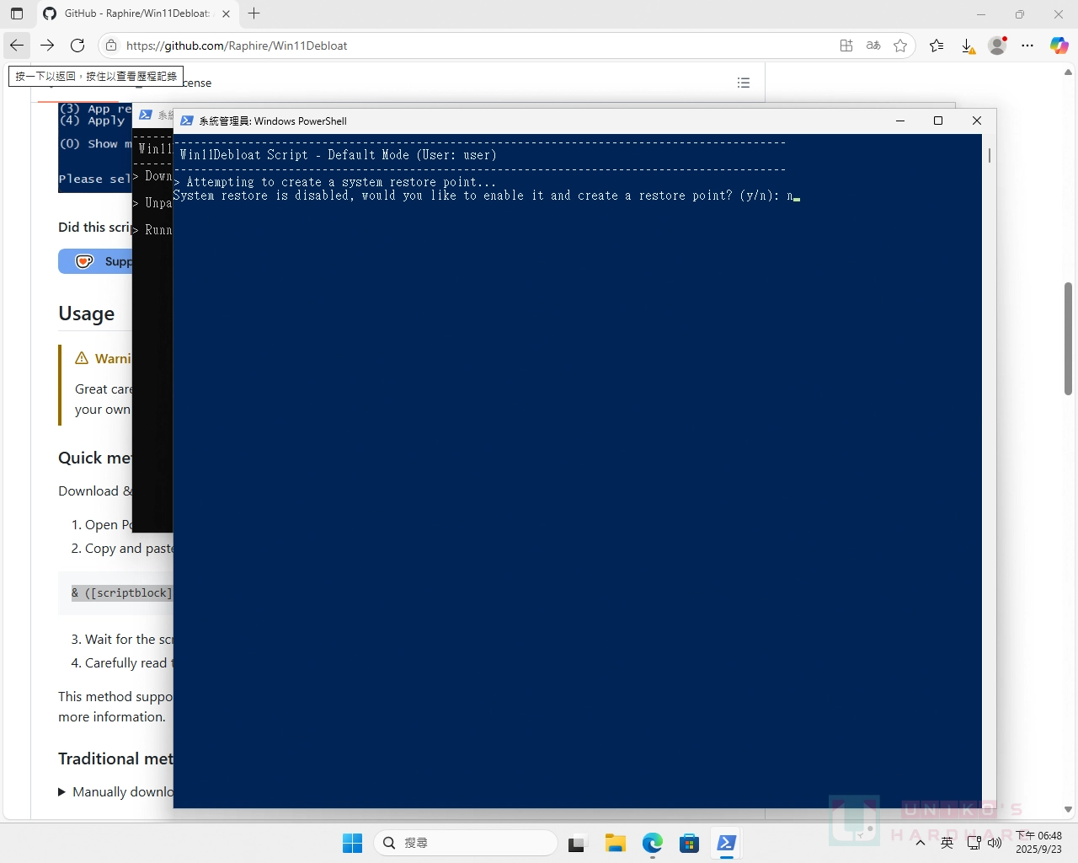Click the Traditional method heading
The image size is (1078, 863).
(x=115, y=758)
